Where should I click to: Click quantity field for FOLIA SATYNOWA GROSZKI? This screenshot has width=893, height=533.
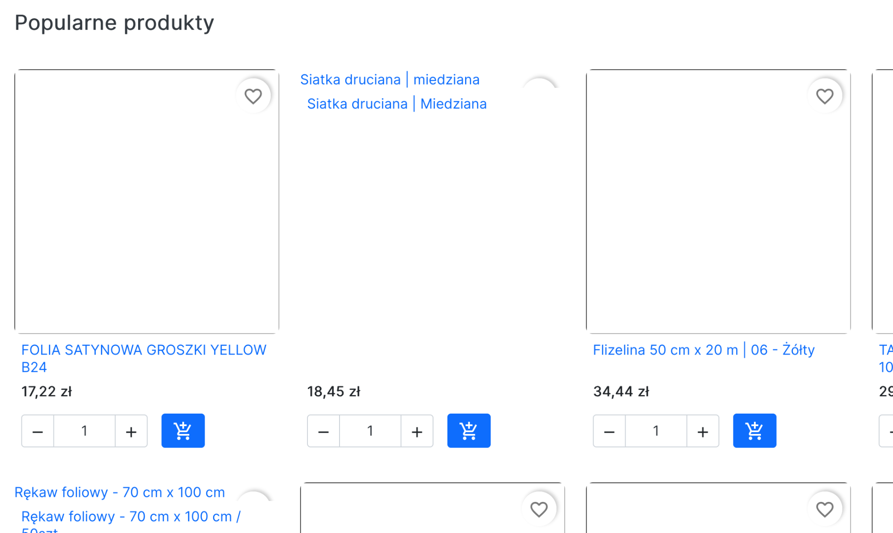[x=84, y=431]
